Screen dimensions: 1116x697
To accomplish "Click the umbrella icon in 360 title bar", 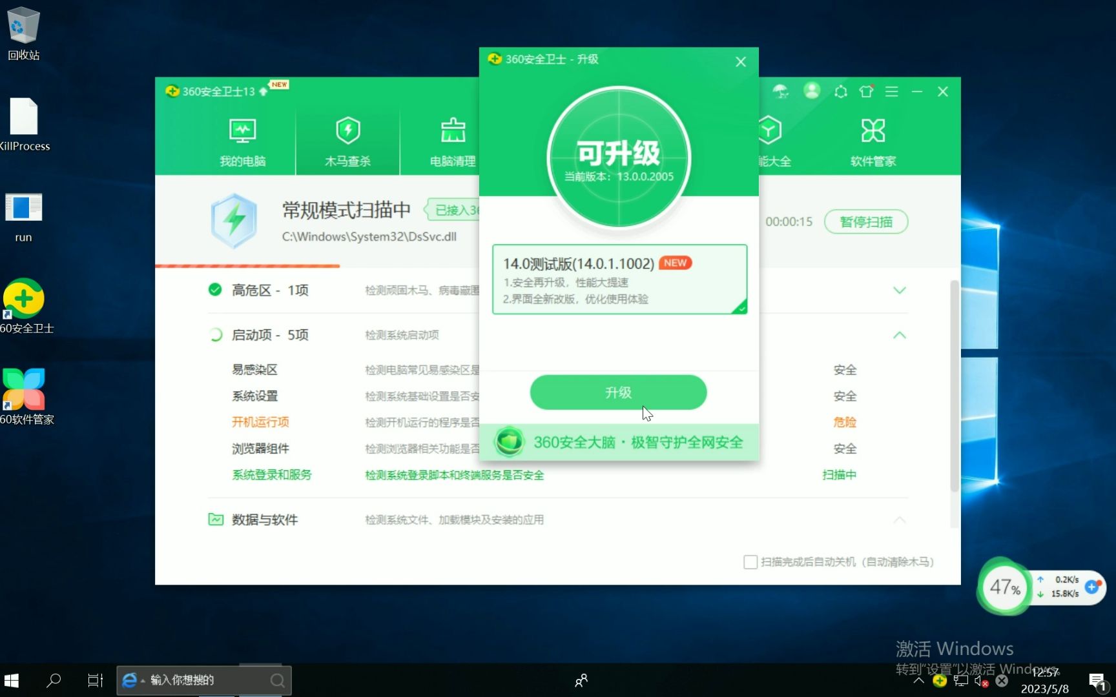I will pos(781,92).
